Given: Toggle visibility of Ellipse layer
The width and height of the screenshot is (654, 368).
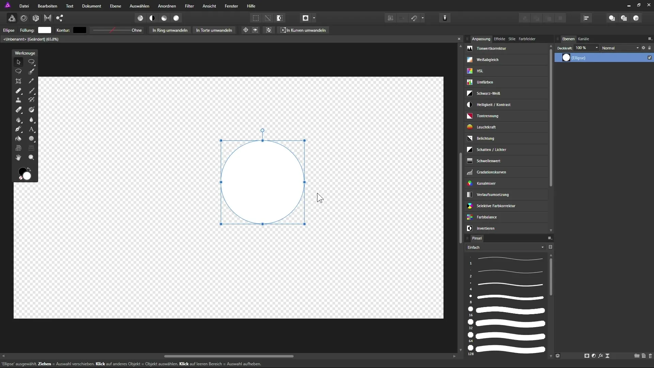Looking at the screenshot, I should [650, 58].
